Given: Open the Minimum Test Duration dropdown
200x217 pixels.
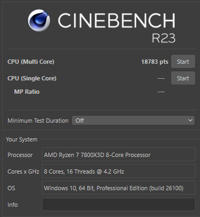Looking at the screenshot, I should click(133, 121).
